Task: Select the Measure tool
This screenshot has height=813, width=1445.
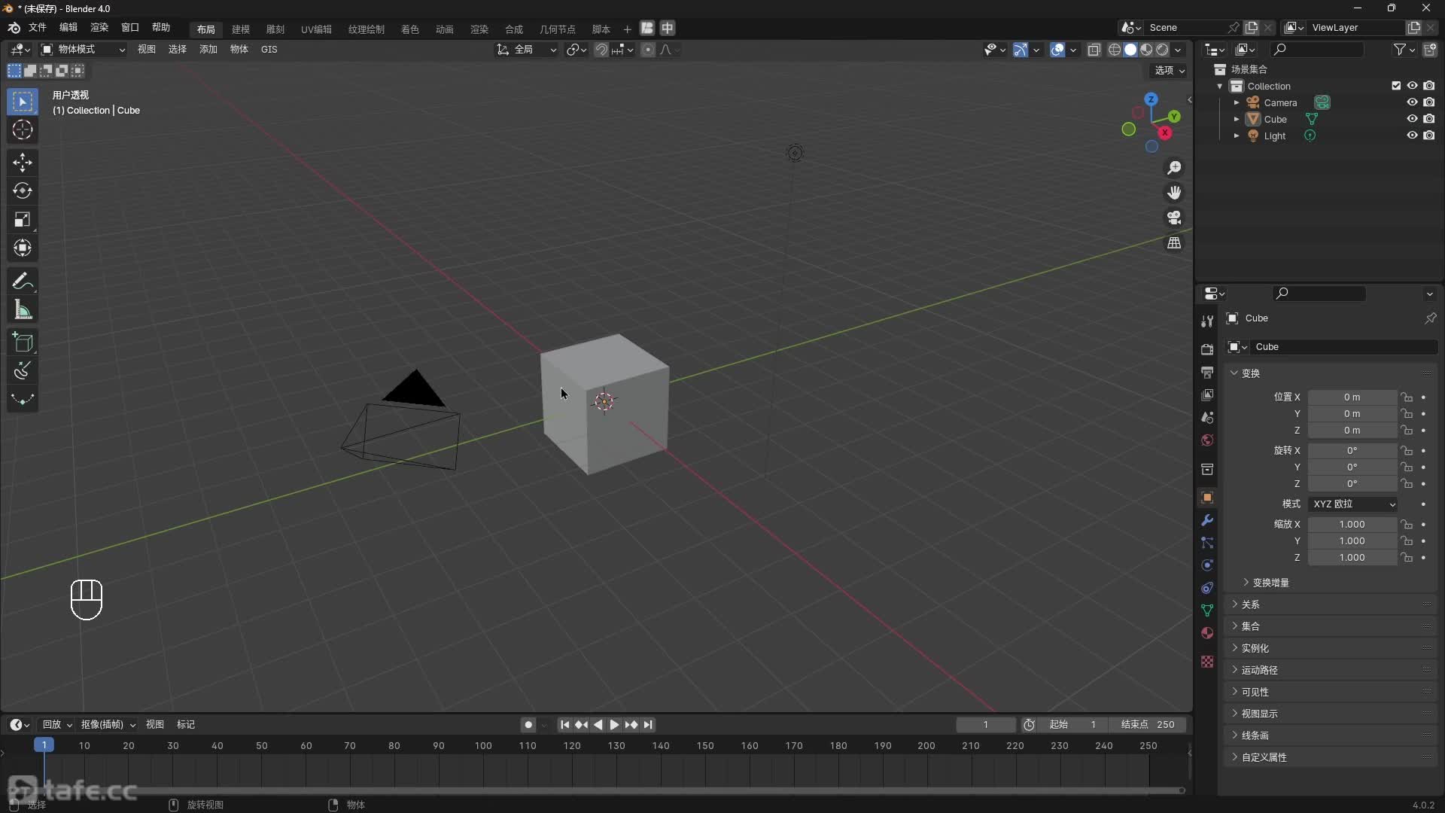Action: 23,310
